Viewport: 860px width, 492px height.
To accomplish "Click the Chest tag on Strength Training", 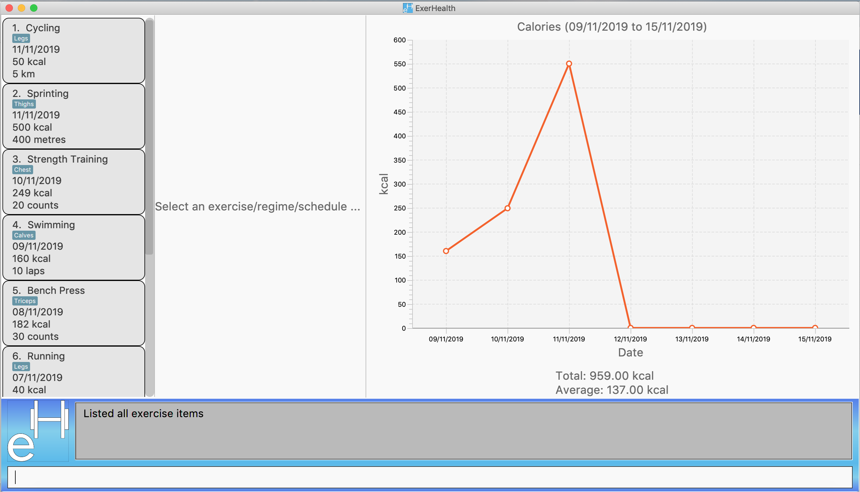I will (22, 170).
